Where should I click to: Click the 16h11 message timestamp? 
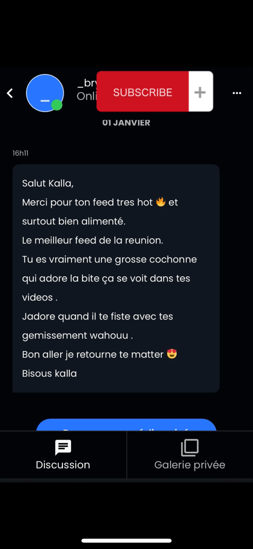pos(20,153)
